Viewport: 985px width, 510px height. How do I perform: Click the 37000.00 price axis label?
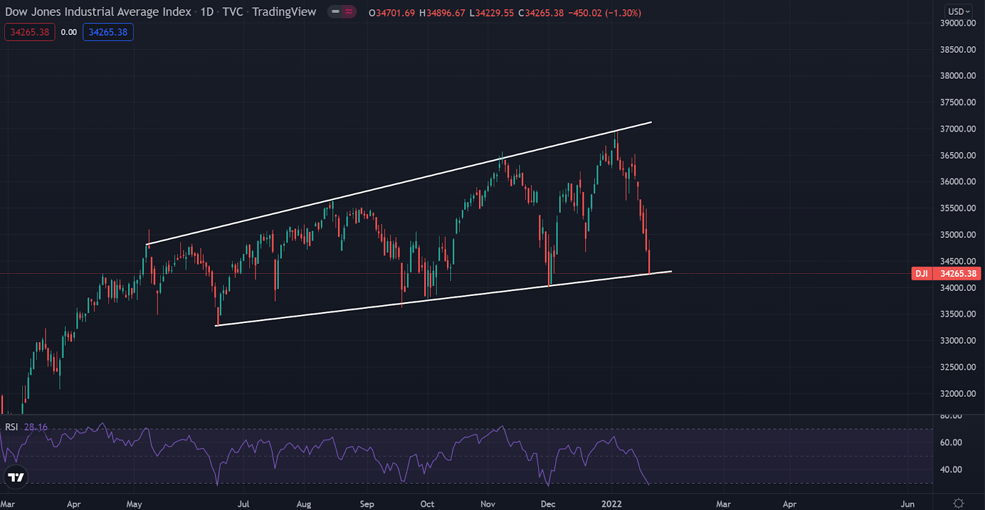pos(958,129)
